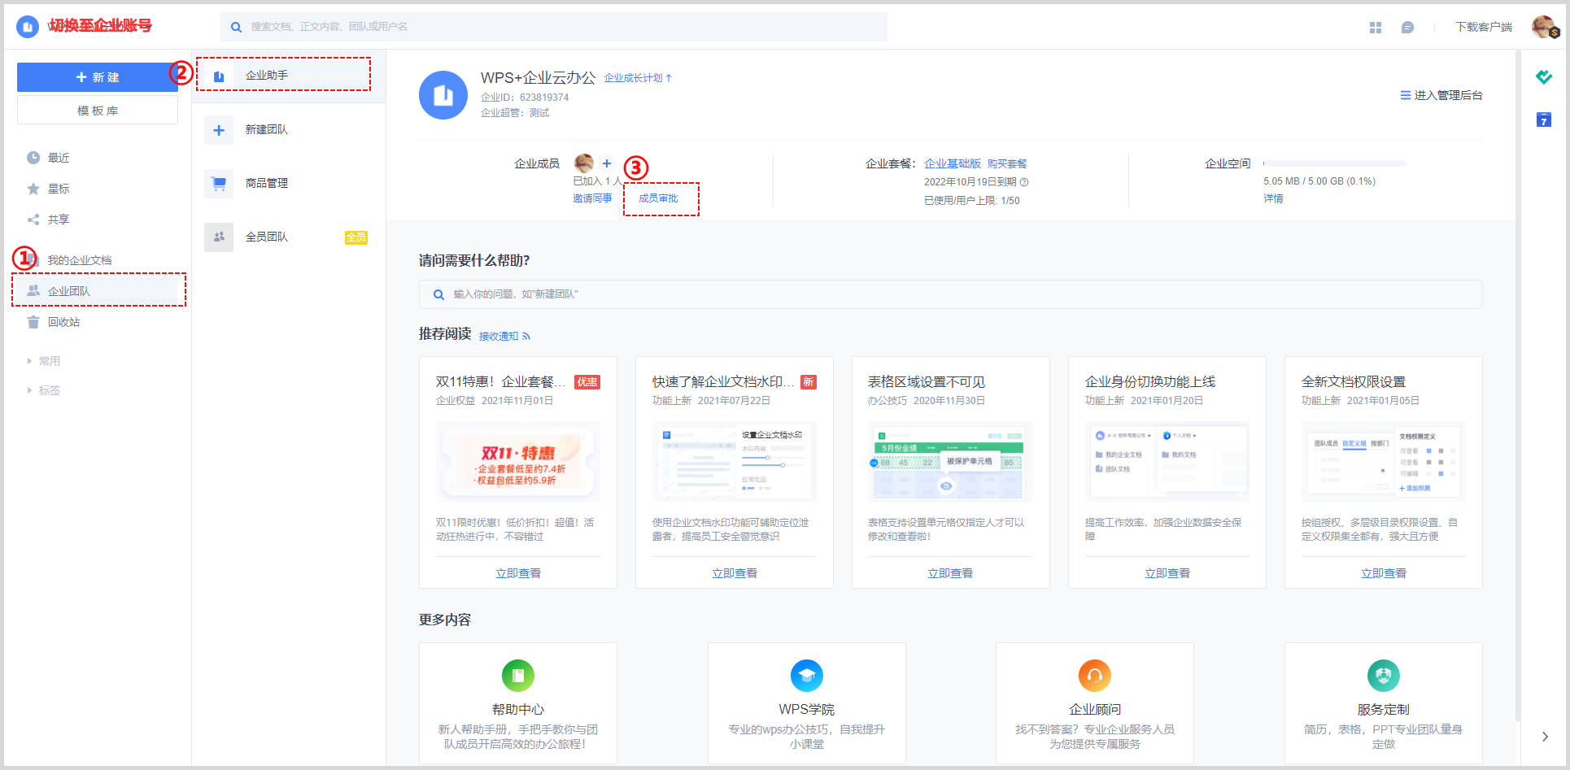Click the 企业基础版 plan link
The image size is (1570, 770).
(x=953, y=163)
